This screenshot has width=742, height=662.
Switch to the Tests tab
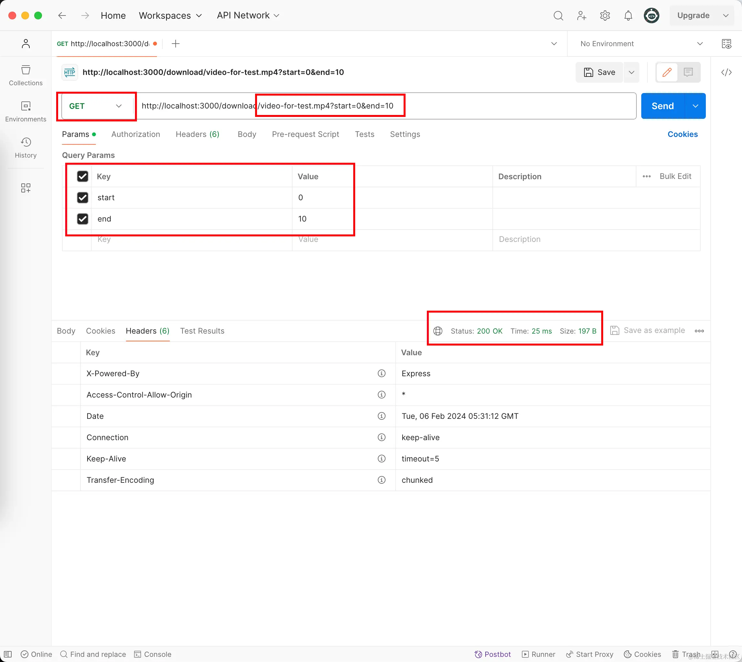[365, 134]
